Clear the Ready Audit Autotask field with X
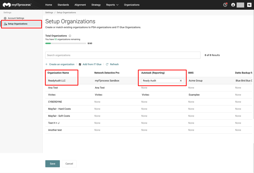Screen dimensions: 254x173 (x=181, y=81)
